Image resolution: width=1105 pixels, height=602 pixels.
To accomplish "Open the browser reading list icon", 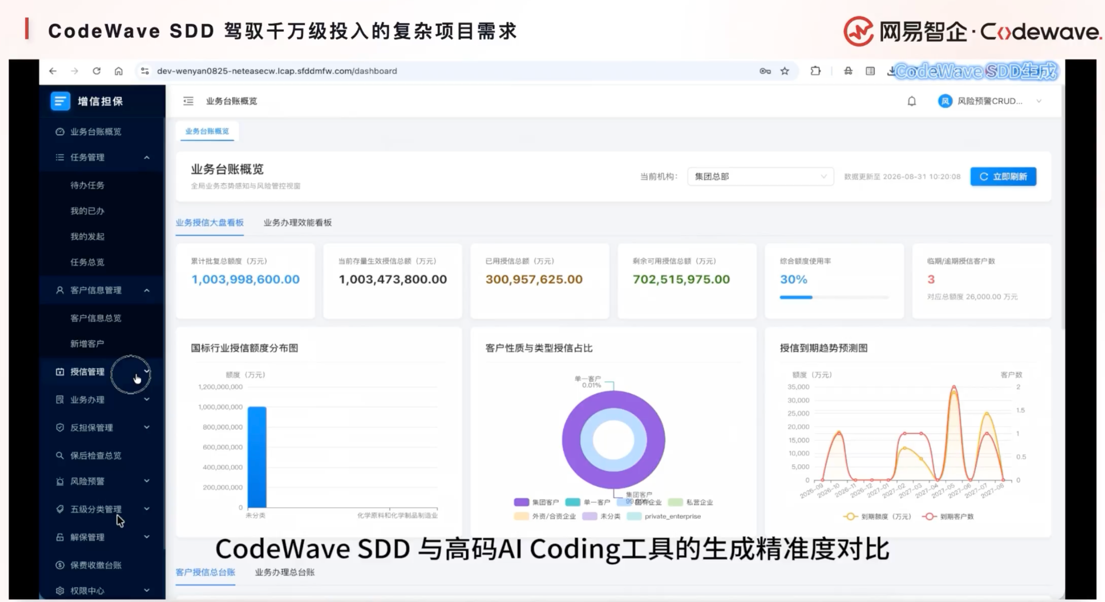I will pos(870,71).
